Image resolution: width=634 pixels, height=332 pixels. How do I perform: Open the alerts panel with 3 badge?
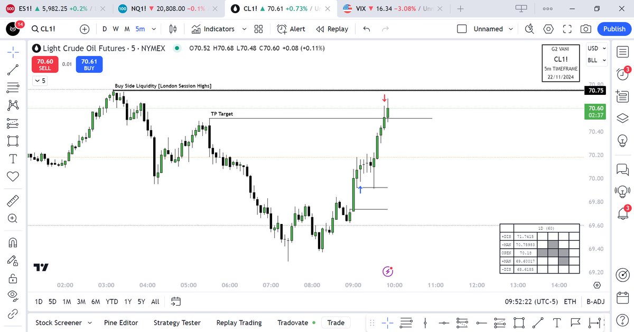point(622,73)
